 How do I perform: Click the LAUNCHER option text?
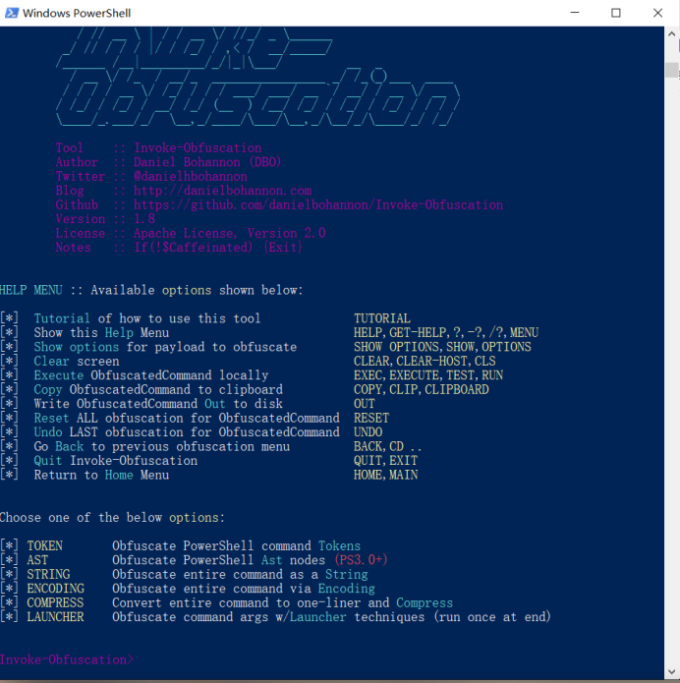point(55,617)
